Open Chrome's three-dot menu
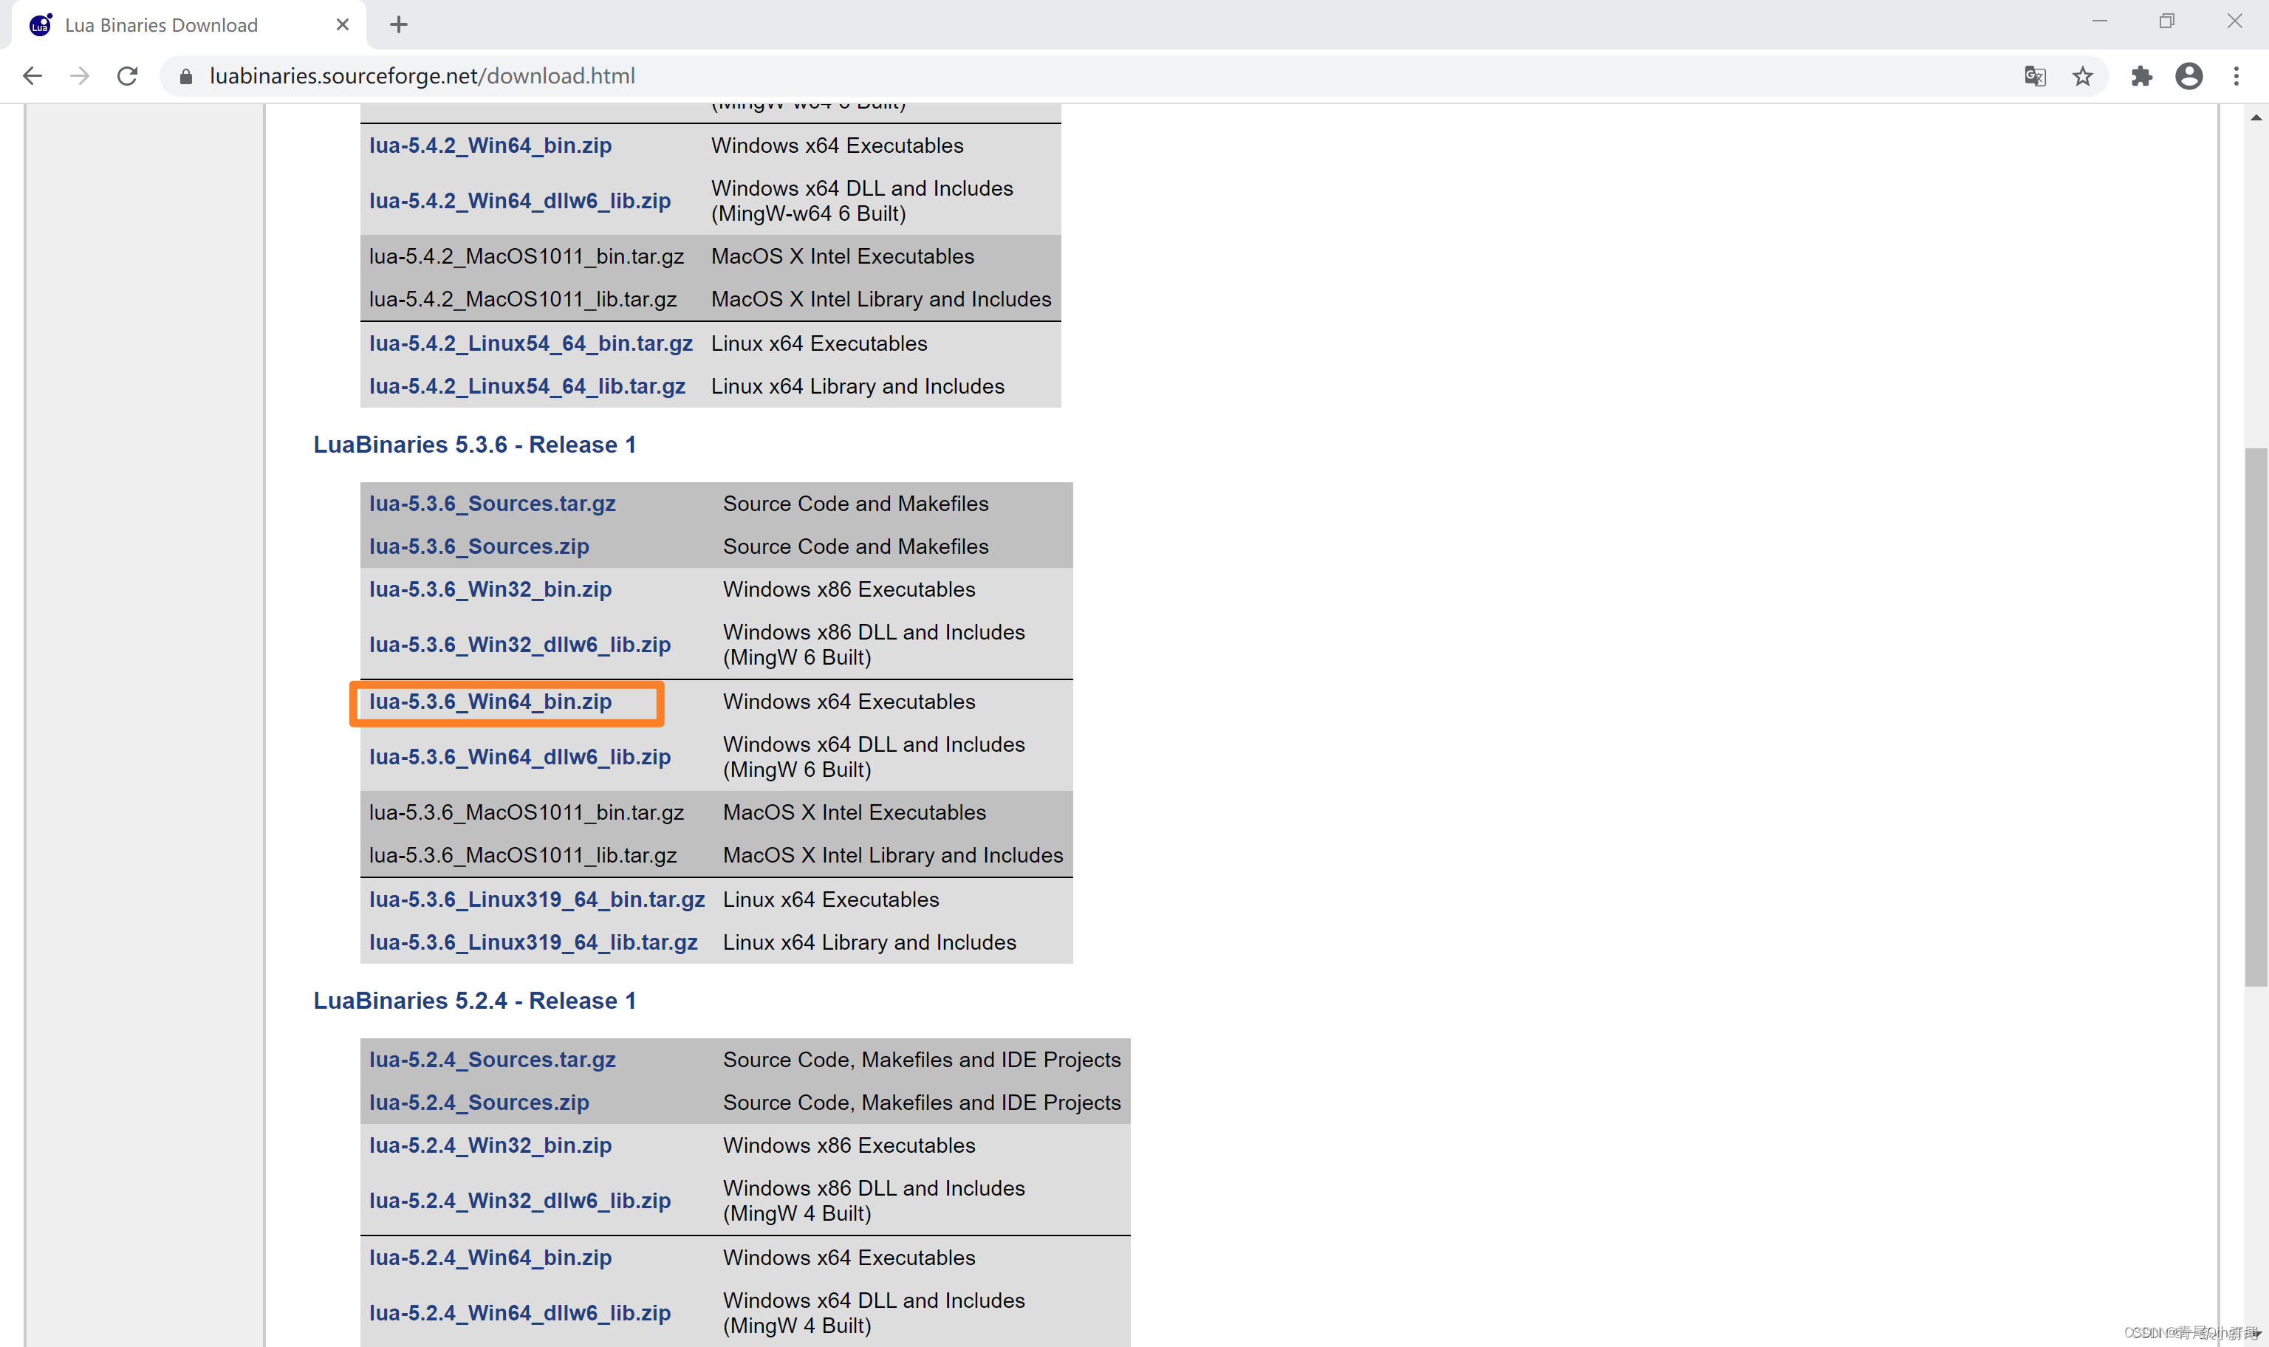The image size is (2269, 1347). [x=2237, y=76]
